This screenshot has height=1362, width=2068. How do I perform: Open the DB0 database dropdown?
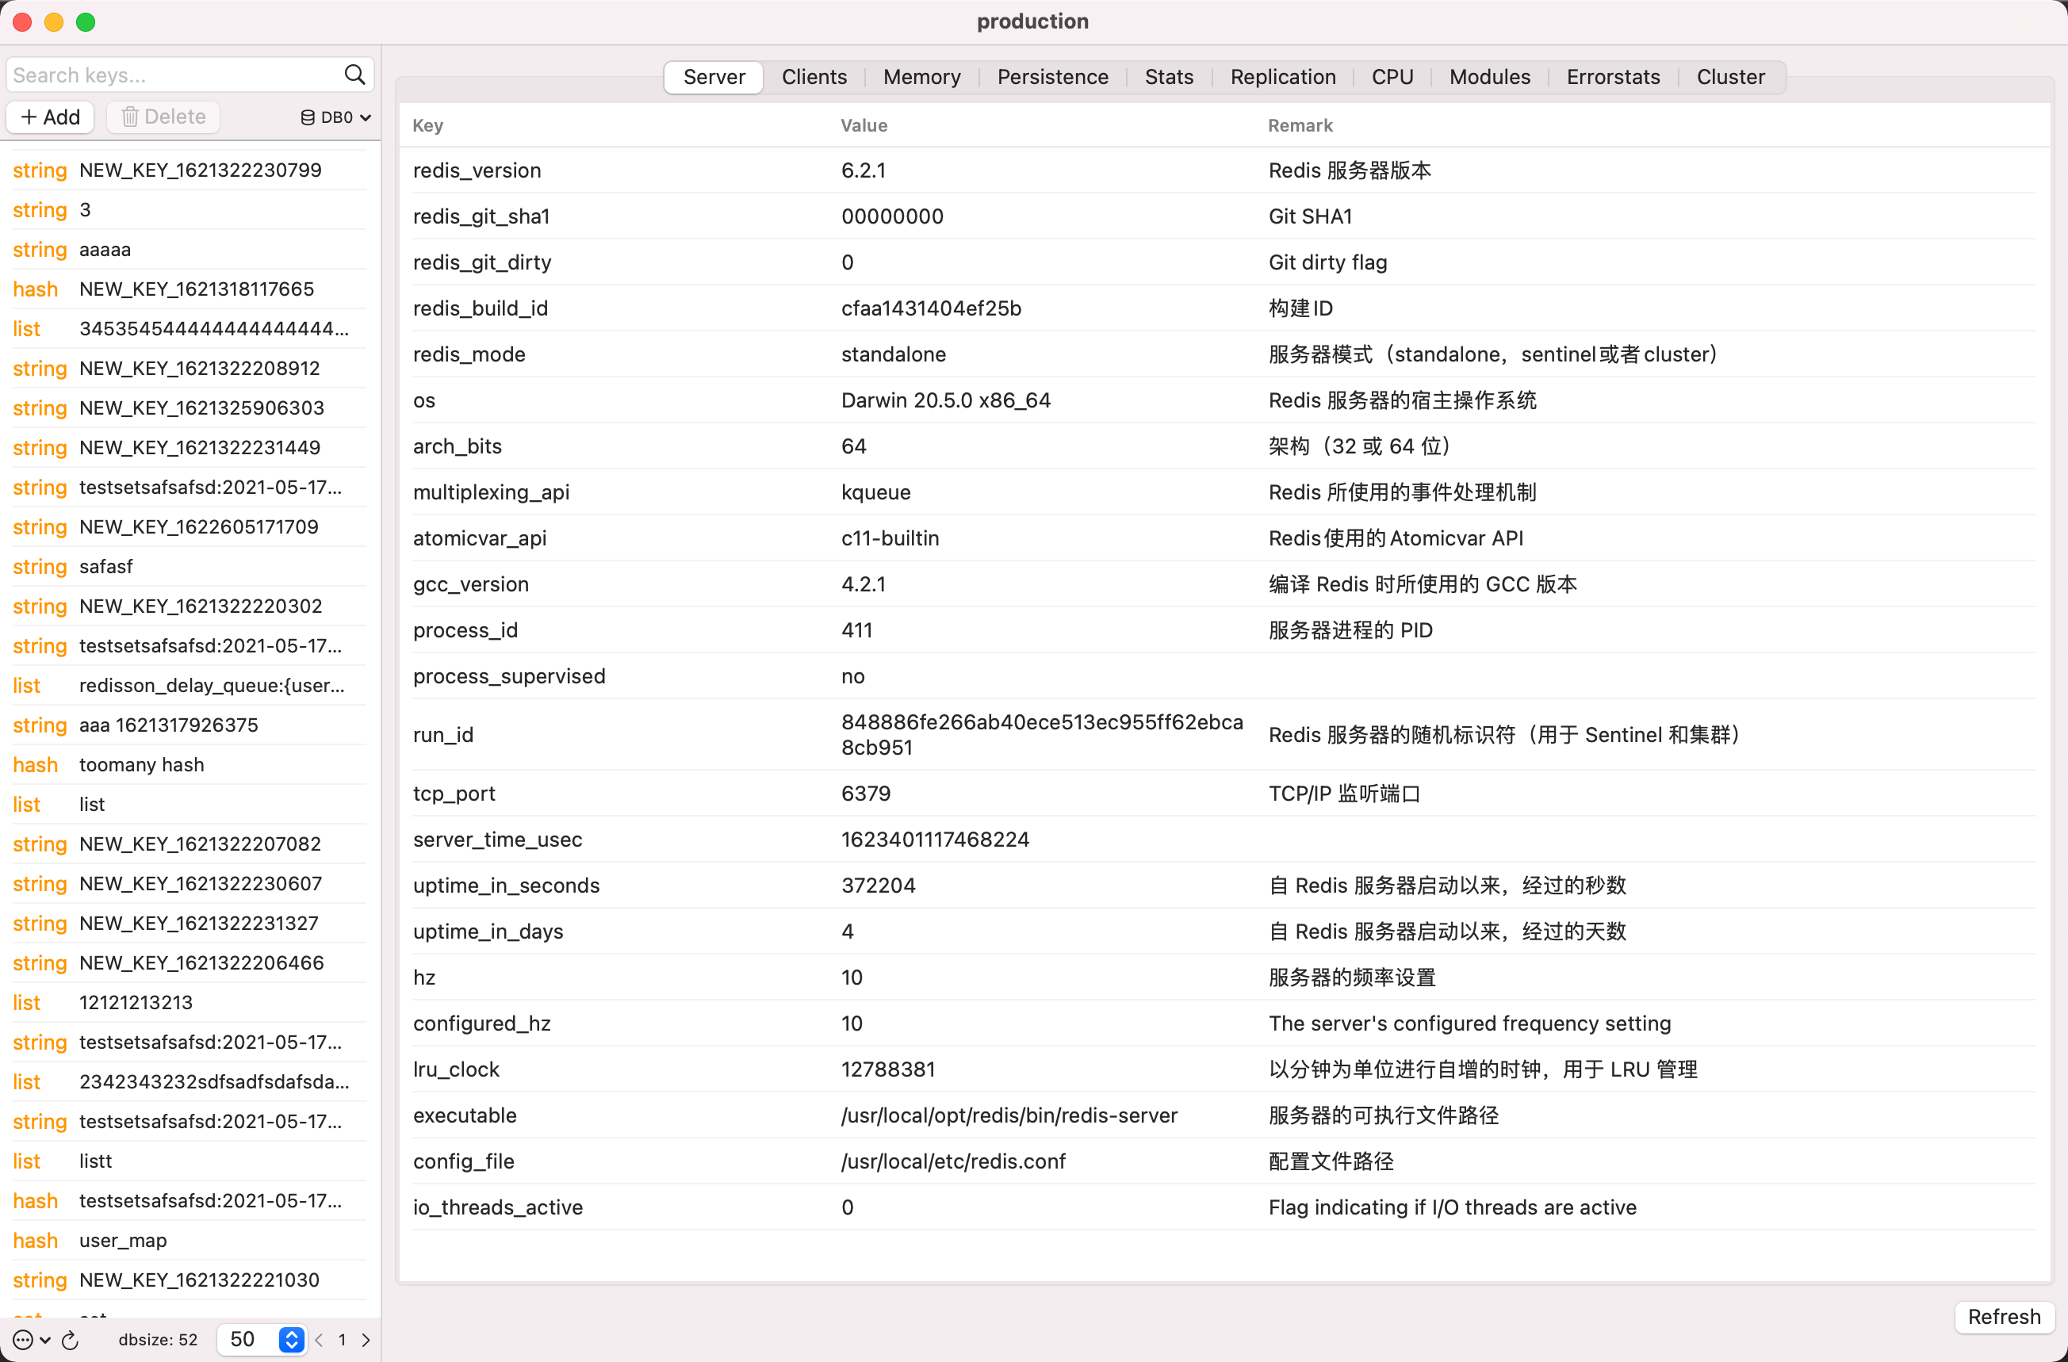pos(335,117)
